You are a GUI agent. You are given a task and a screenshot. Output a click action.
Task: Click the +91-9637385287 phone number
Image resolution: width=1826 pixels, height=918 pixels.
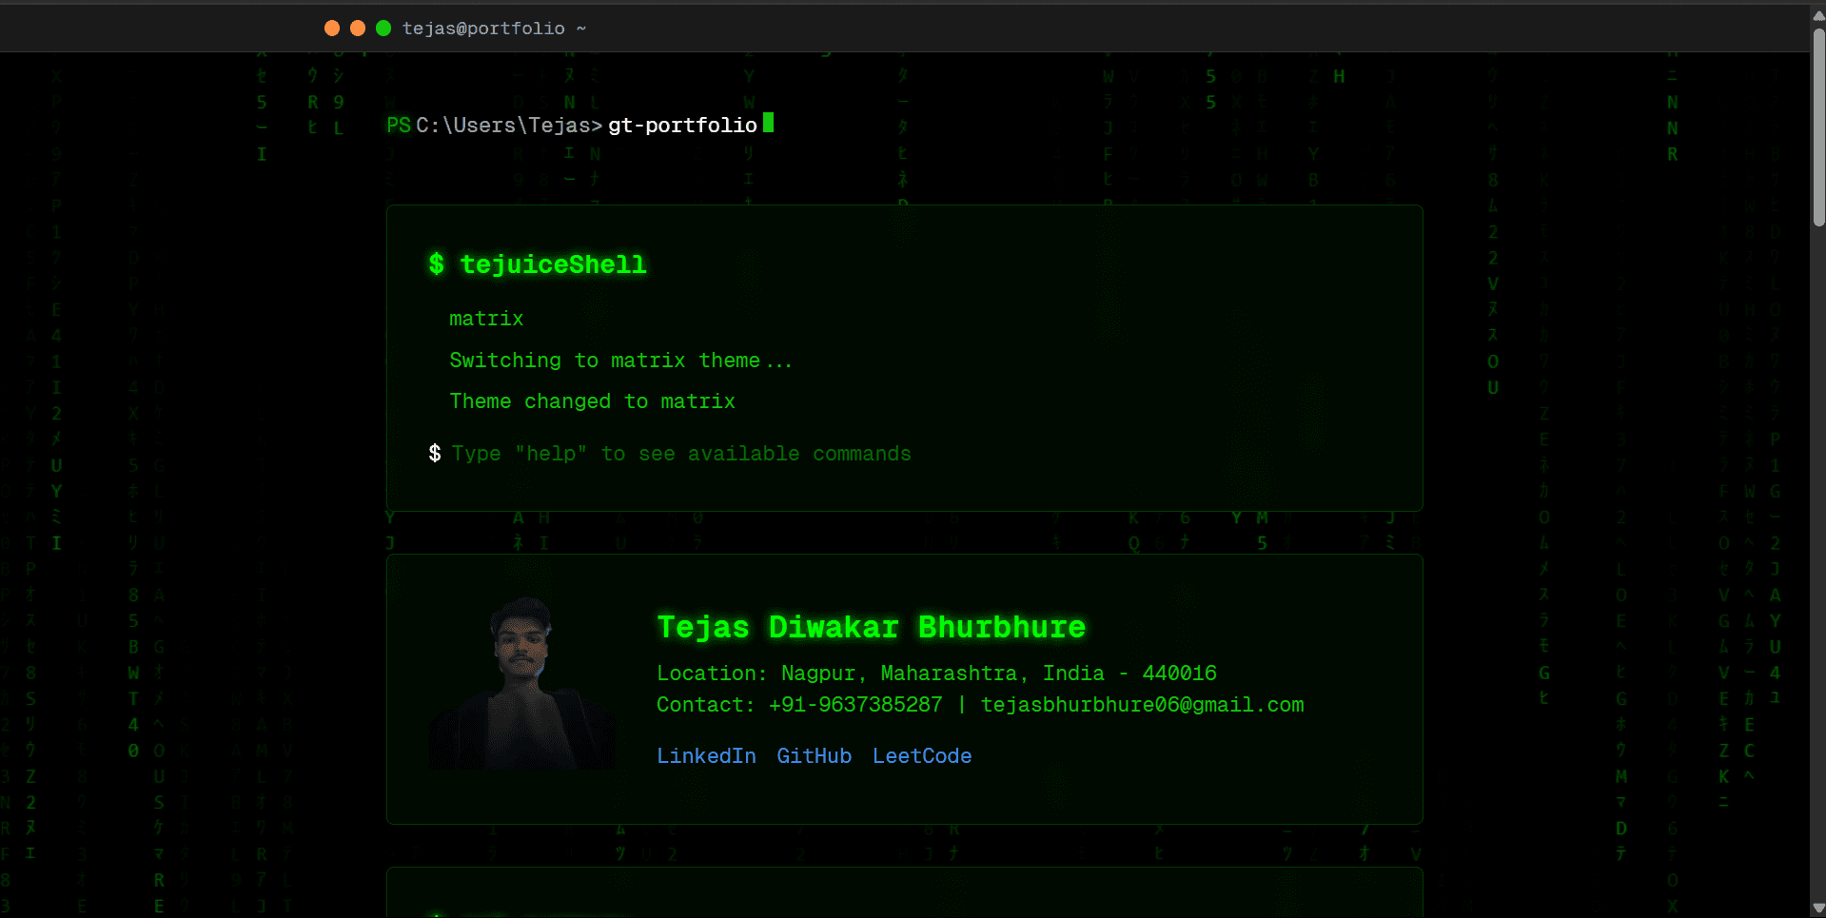(x=854, y=705)
